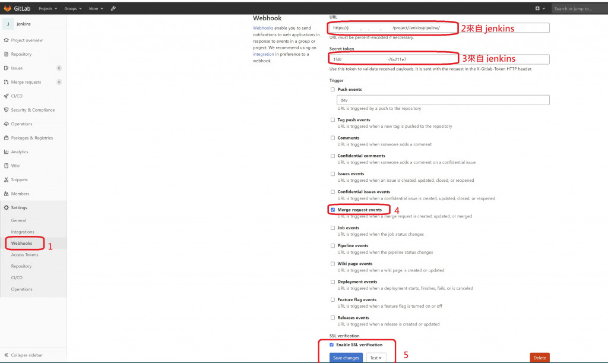Click the Secret token input field
This screenshot has height=363, width=608.
439,59
